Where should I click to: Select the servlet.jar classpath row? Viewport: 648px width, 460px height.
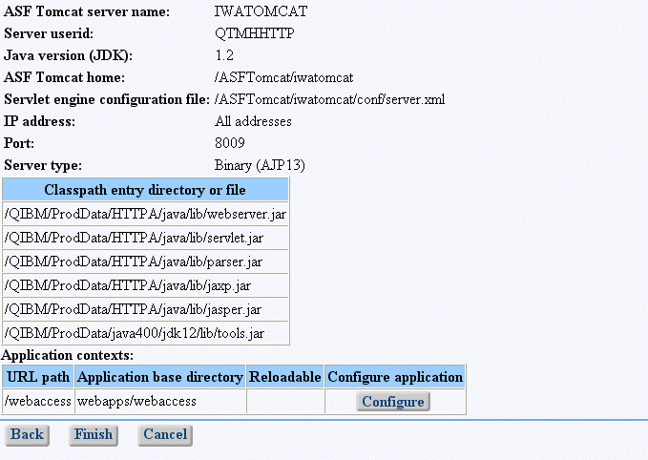click(x=145, y=238)
